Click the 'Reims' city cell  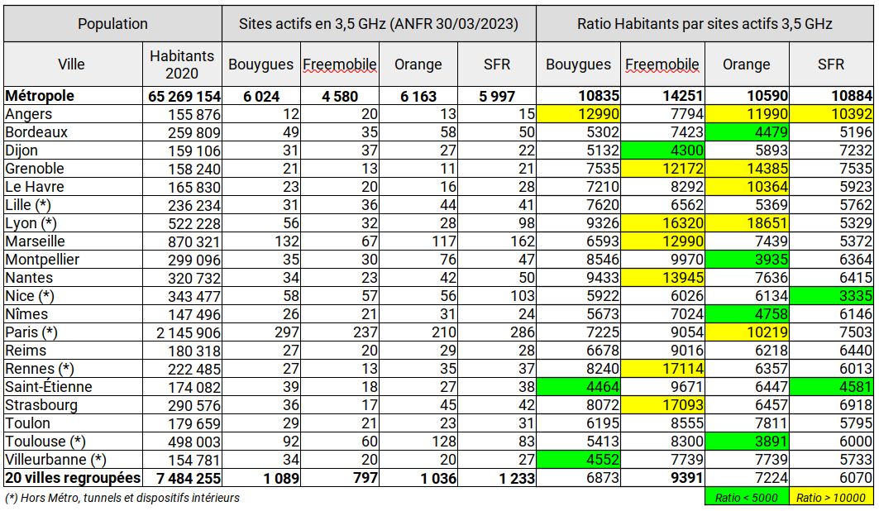pos(74,351)
